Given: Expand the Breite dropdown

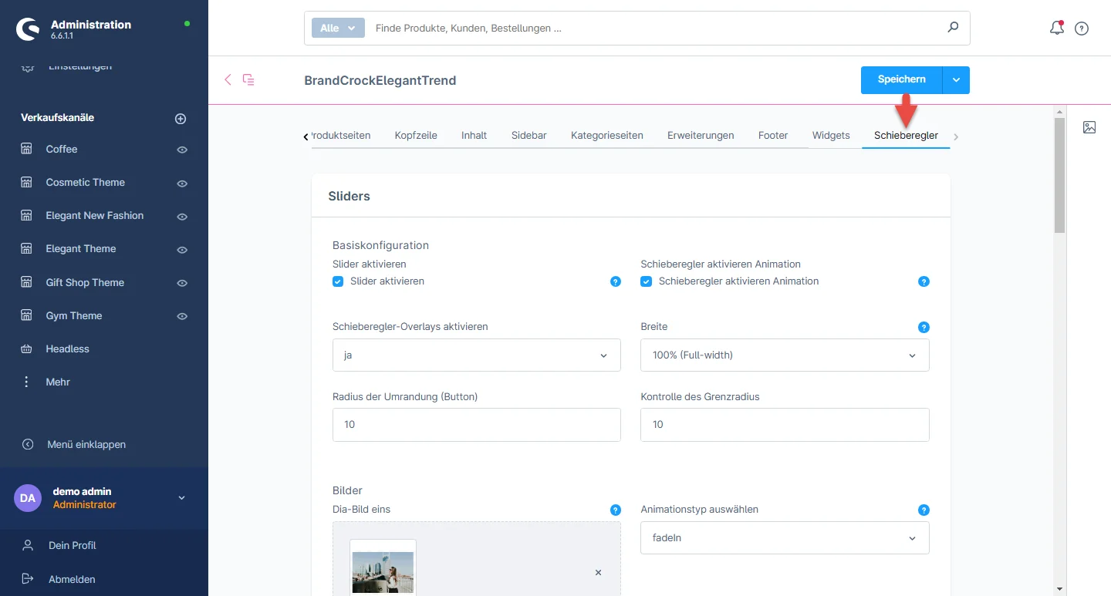Looking at the screenshot, I should point(784,355).
